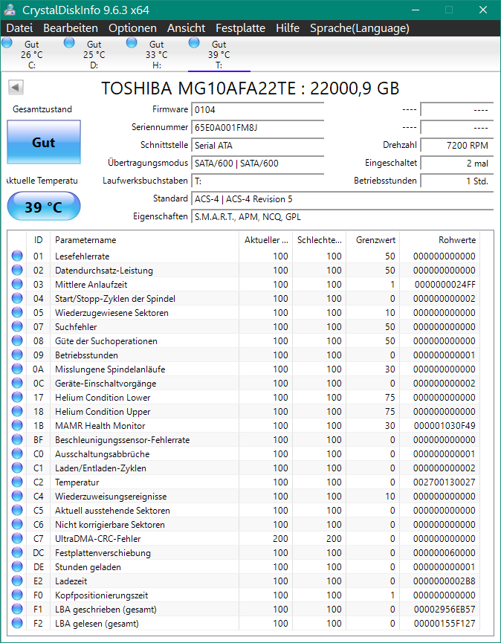Click the Grenzwert column header
Screen dimensions: 501x643
point(372,240)
